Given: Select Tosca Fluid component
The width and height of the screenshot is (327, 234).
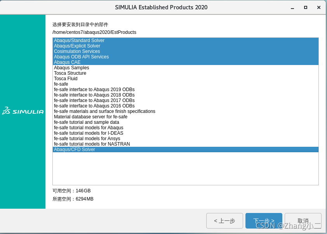Looking at the screenshot, I should 65,79.
